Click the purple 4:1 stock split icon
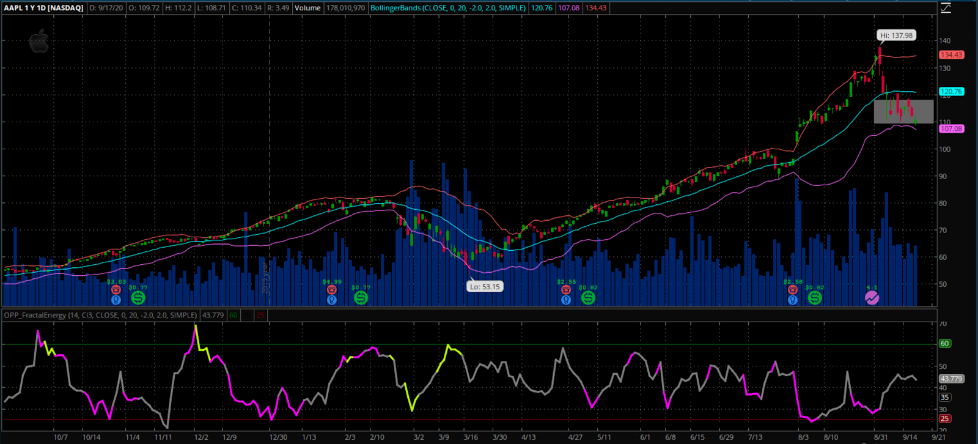This screenshot has width=978, height=444. (872, 298)
